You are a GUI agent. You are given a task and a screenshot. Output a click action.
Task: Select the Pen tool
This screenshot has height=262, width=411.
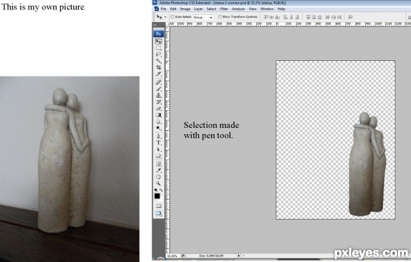coord(159,136)
